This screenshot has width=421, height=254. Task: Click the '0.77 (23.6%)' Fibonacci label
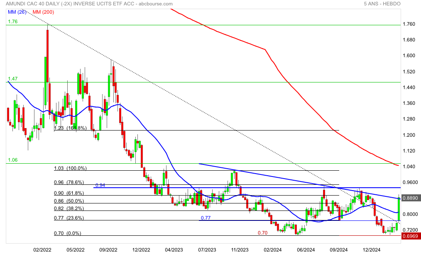[69, 218]
